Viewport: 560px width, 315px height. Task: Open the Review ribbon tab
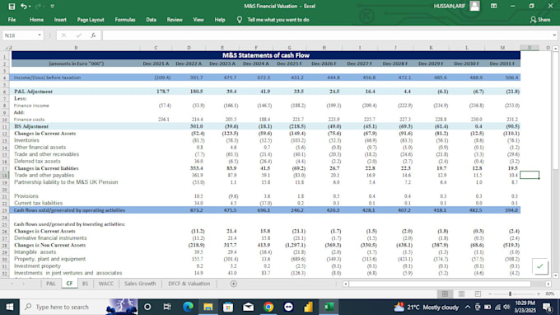175,20
